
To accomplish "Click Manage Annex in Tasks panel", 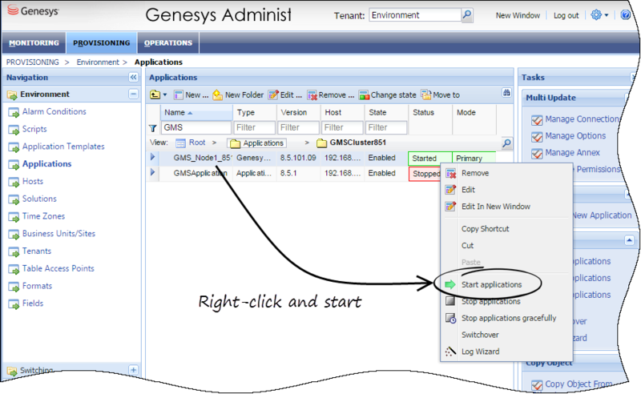I will click(572, 152).
